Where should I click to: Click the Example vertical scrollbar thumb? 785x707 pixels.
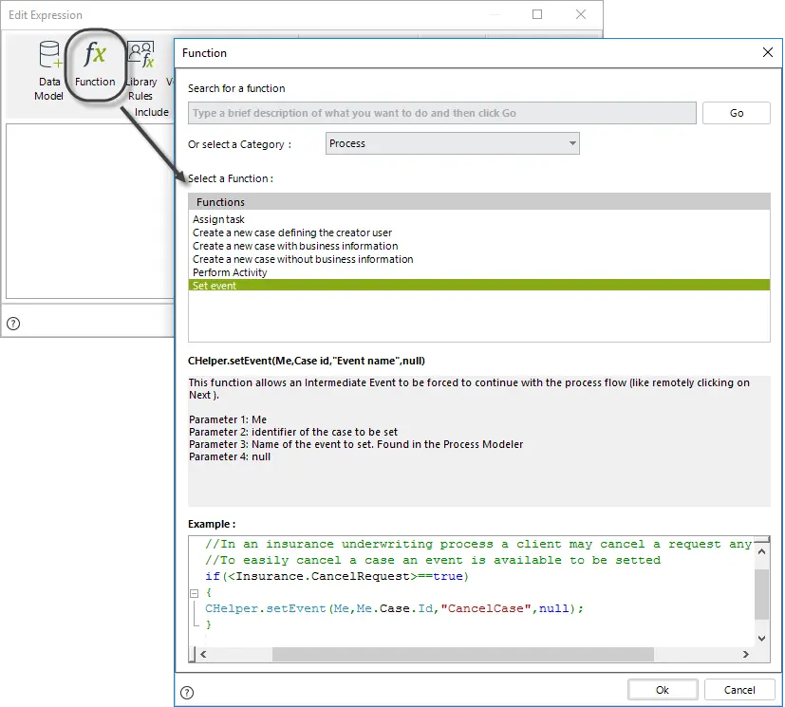coord(761,594)
